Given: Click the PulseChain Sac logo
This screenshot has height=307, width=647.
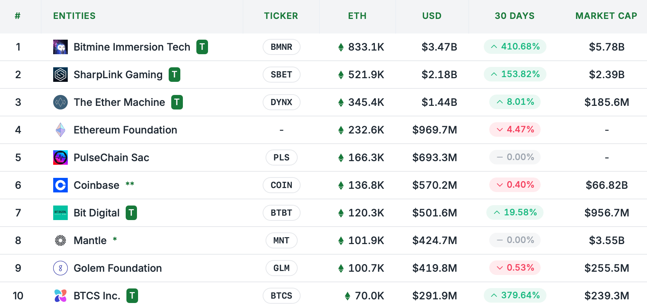Looking at the screenshot, I should (x=60, y=157).
